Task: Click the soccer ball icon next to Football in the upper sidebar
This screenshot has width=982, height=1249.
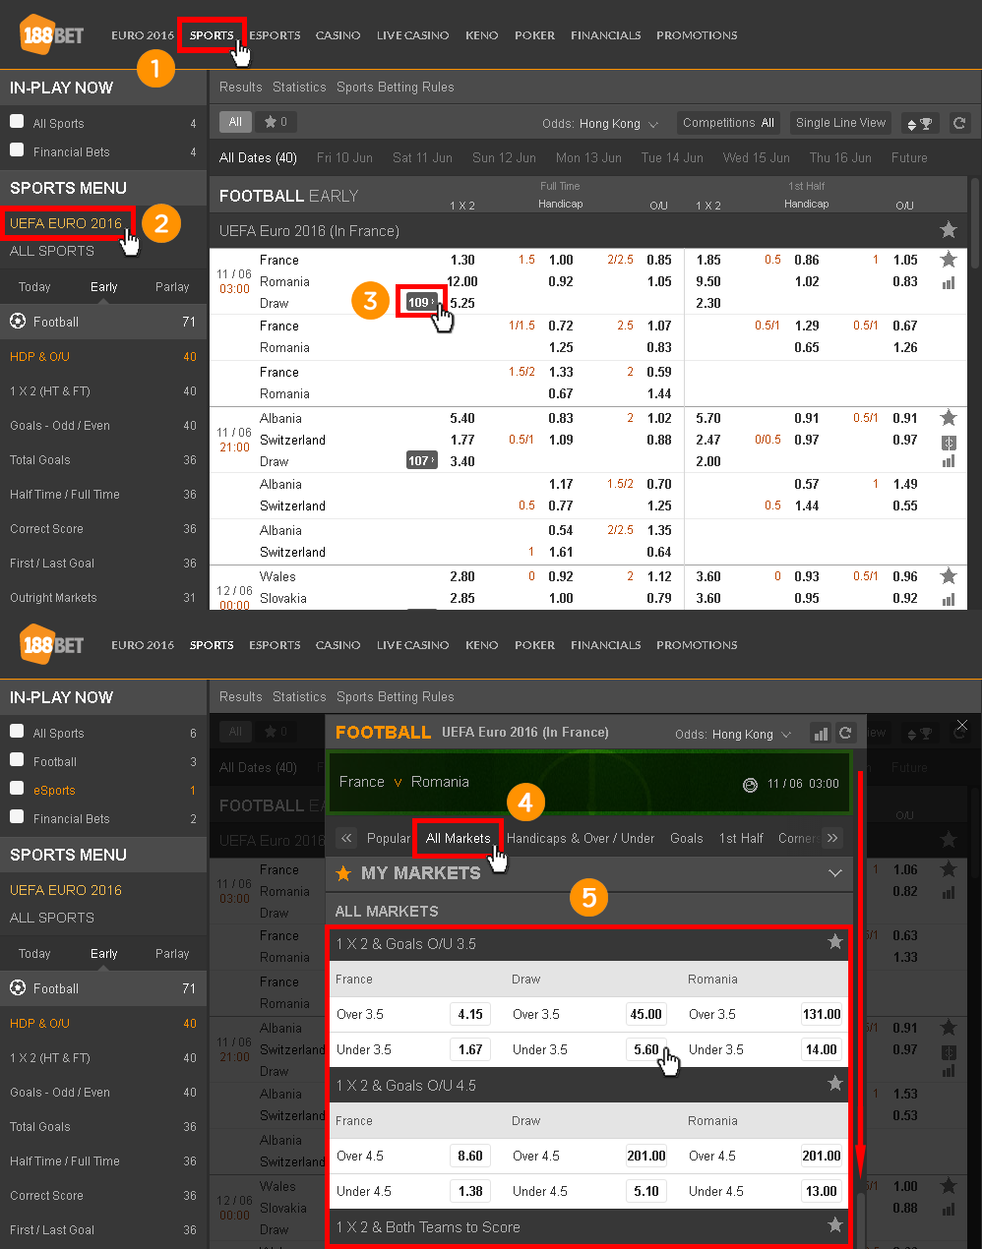Action: pos(18,321)
